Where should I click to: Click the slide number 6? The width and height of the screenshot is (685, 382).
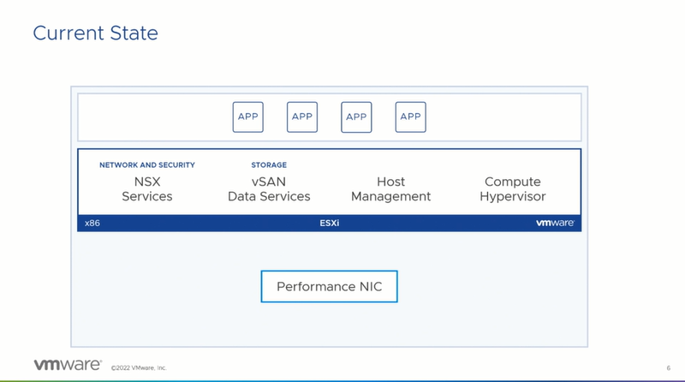[669, 368]
